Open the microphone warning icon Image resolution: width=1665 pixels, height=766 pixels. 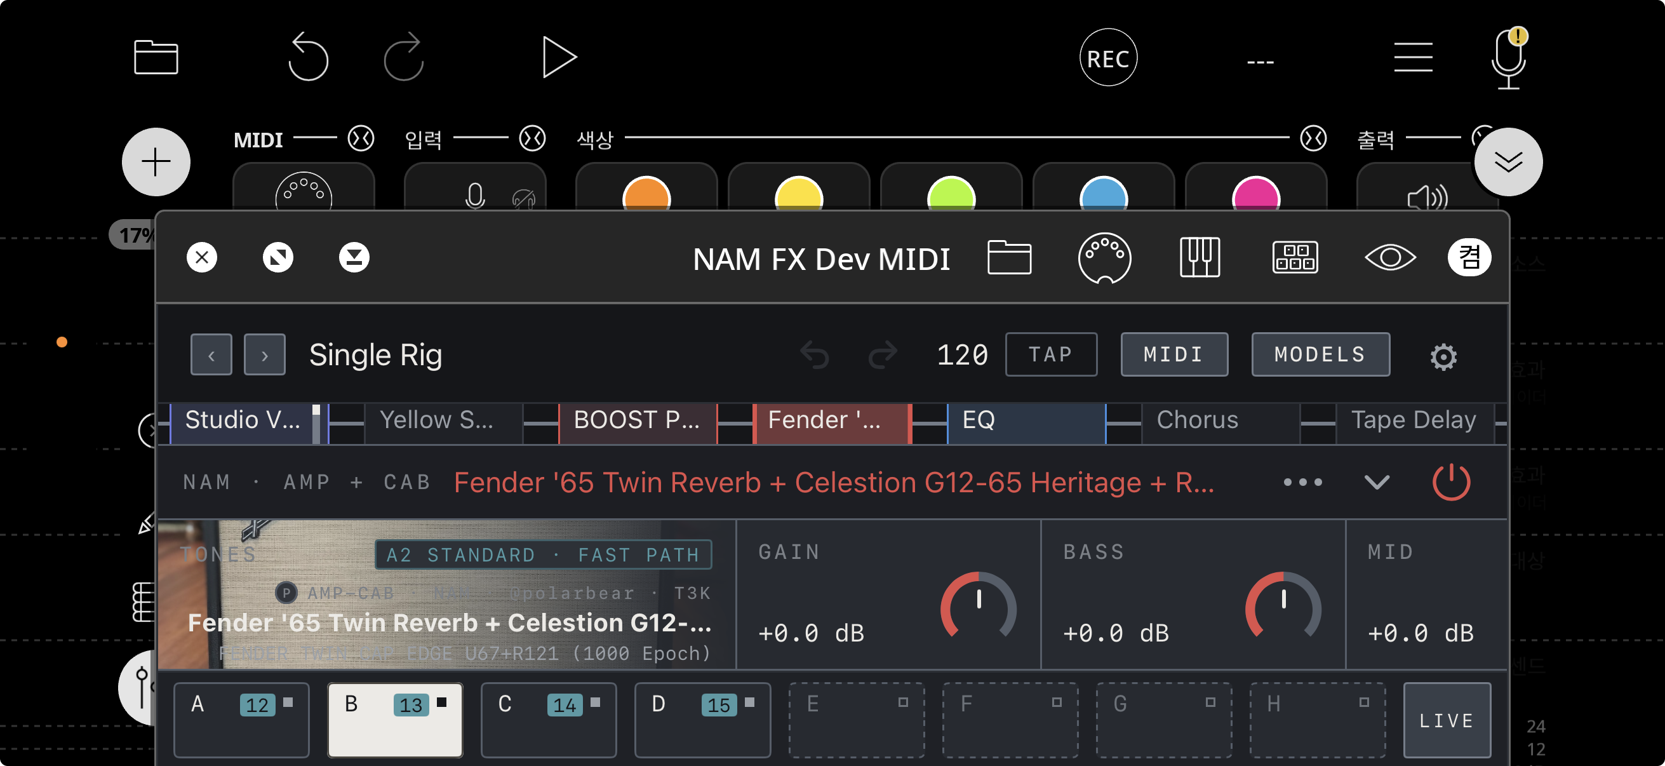(x=1509, y=58)
